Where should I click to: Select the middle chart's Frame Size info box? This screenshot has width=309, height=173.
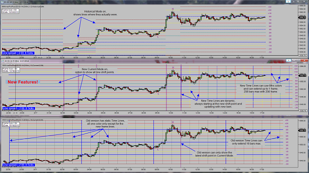click(x=11, y=70)
